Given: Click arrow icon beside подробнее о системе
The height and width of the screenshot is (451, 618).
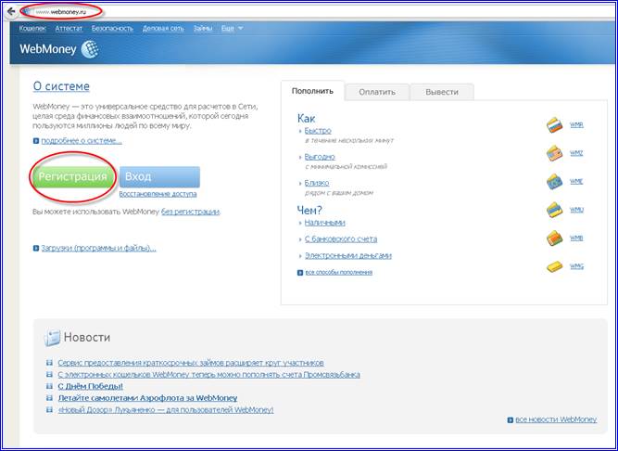Looking at the screenshot, I should coord(36,141).
